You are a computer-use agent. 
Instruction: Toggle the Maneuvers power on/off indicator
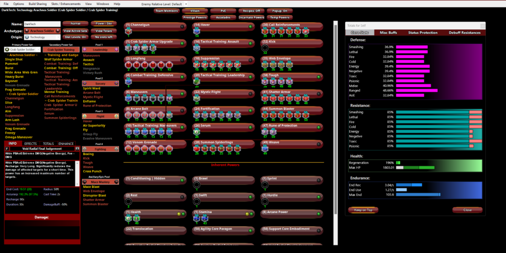point(182,93)
